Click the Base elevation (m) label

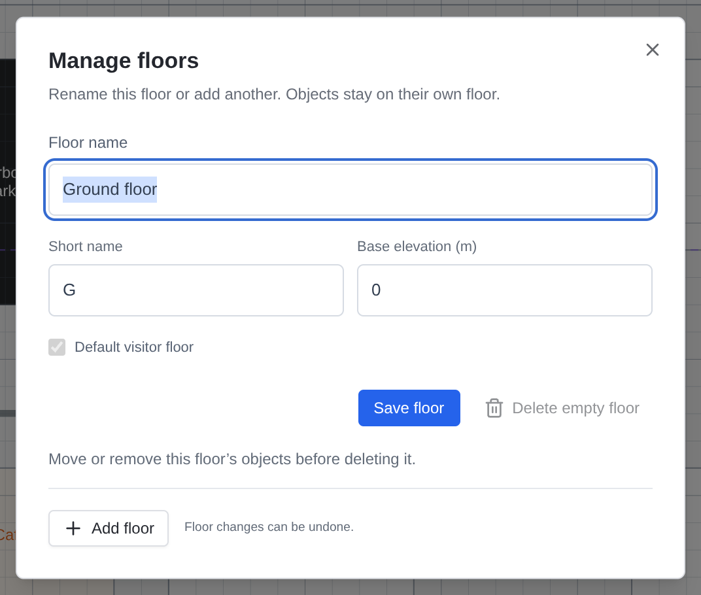(x=417, y=246)
